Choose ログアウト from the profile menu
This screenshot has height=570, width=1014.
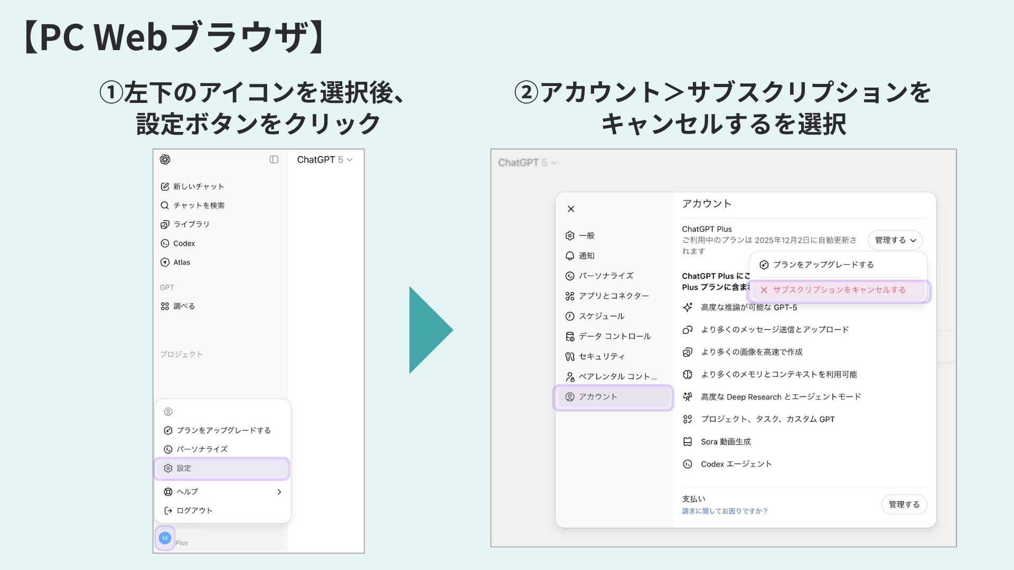(194, 510)
